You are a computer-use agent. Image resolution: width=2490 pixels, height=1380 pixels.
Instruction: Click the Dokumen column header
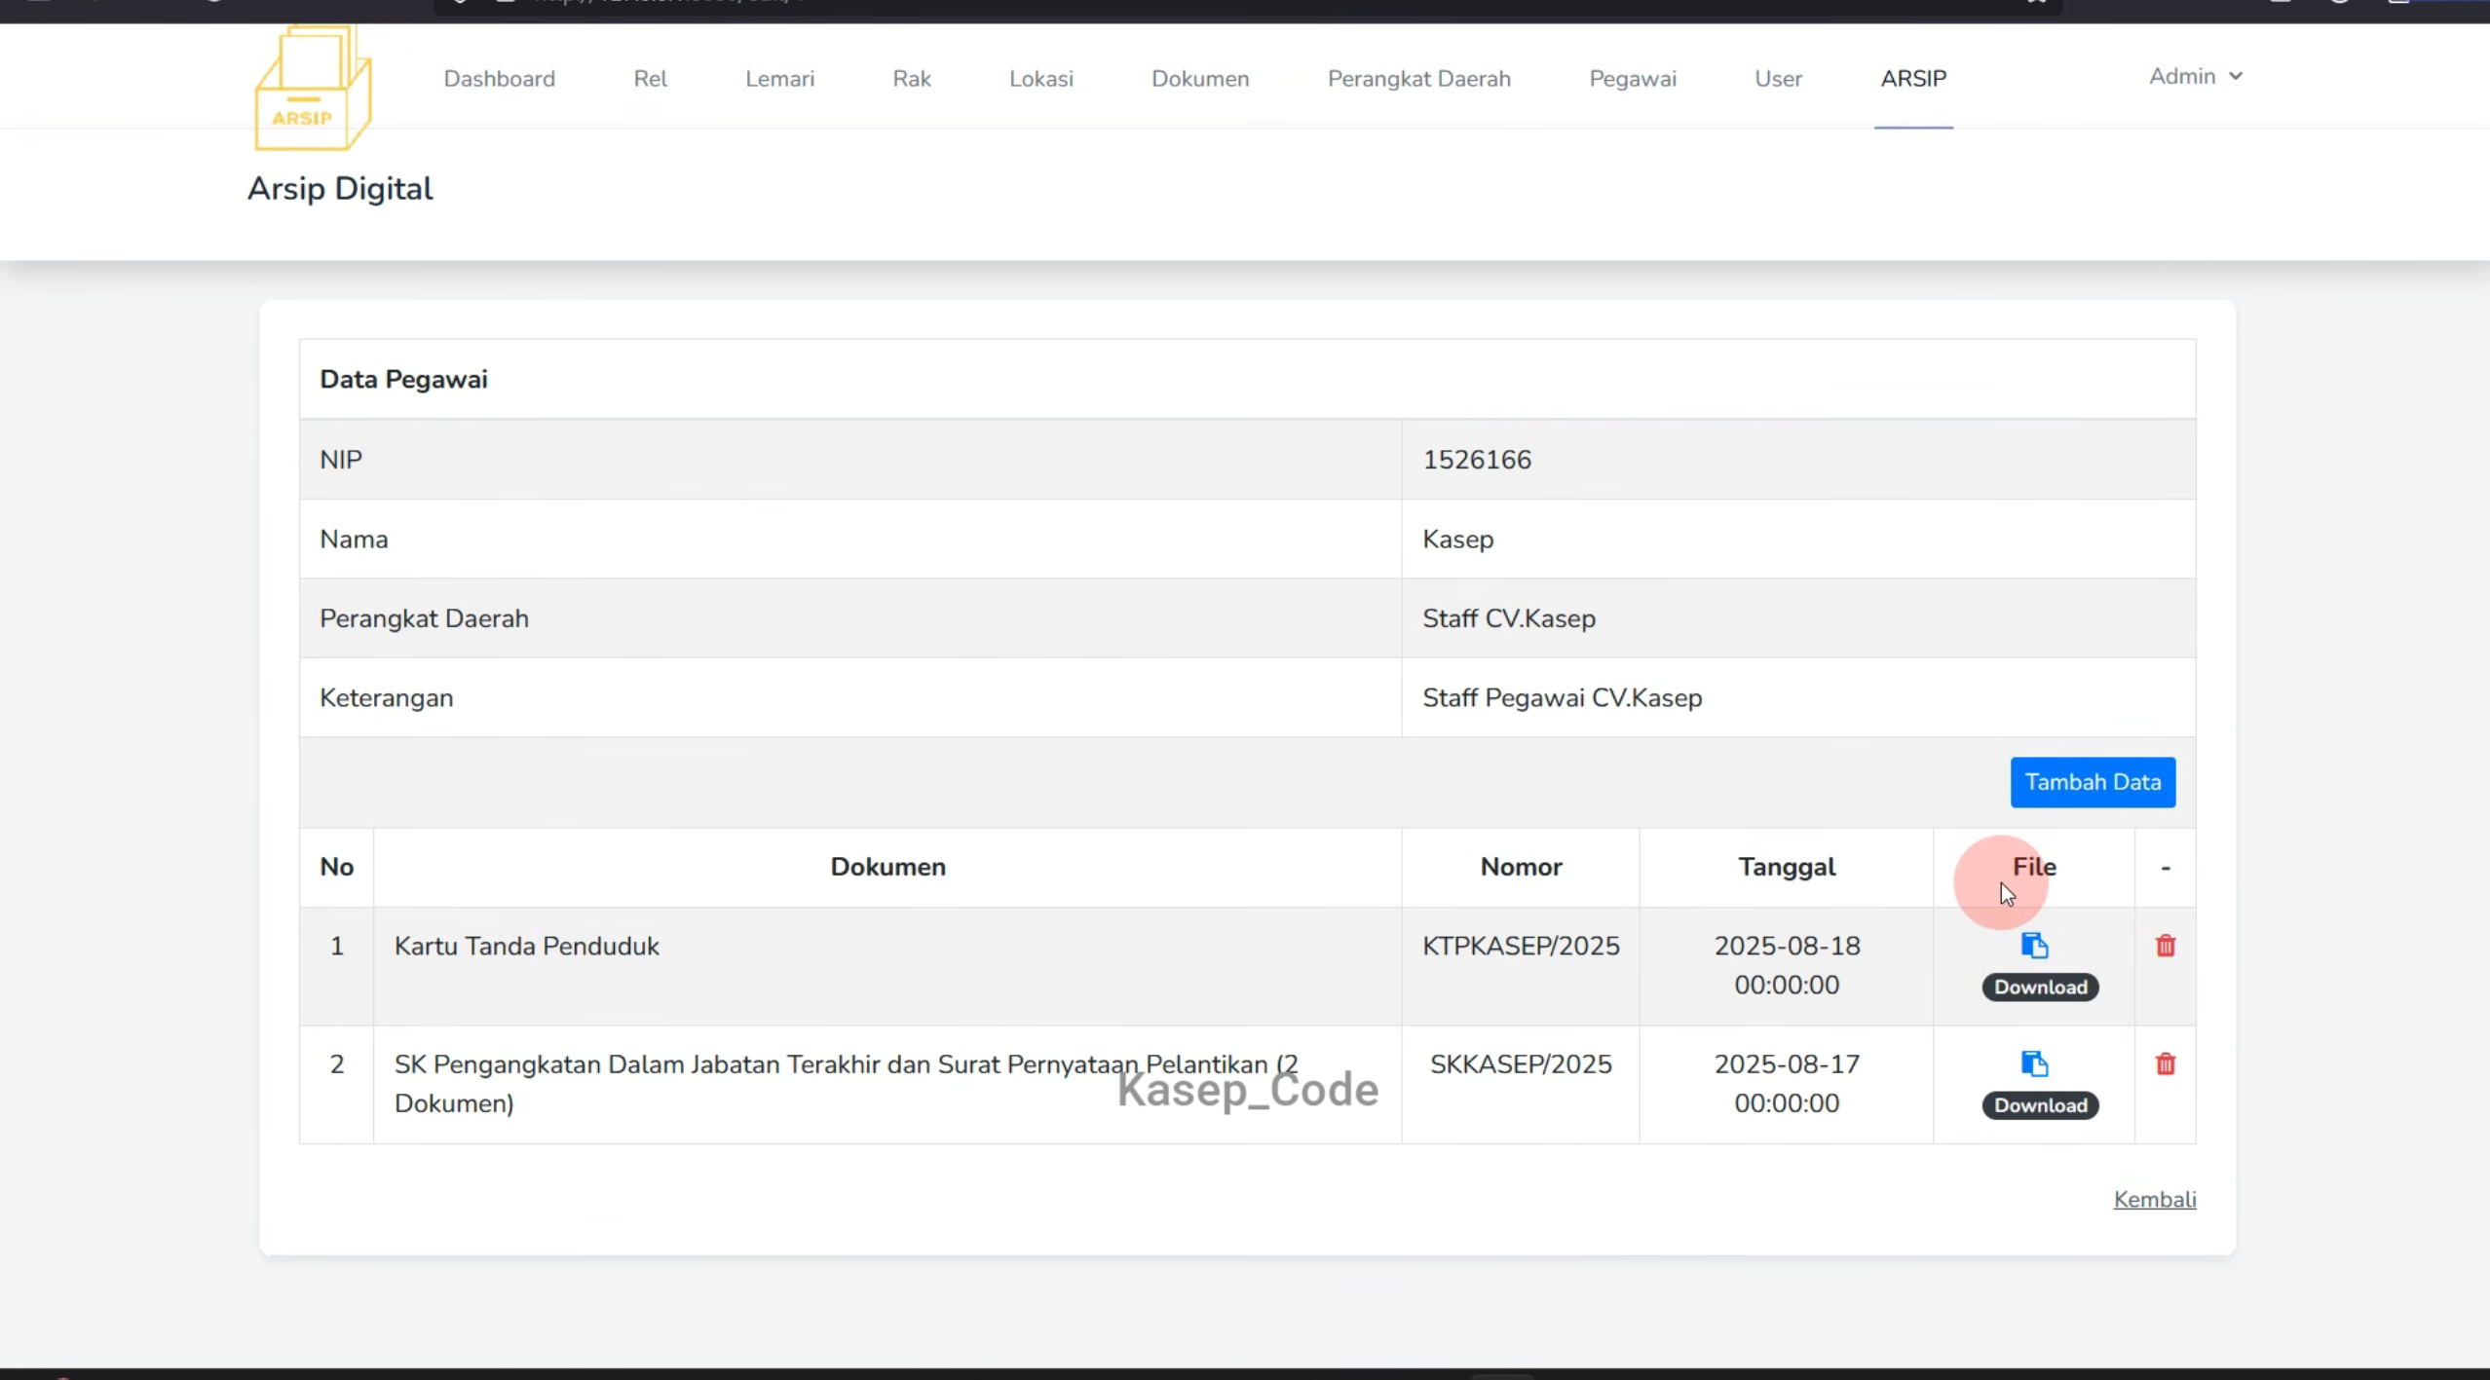pos(887,867)
